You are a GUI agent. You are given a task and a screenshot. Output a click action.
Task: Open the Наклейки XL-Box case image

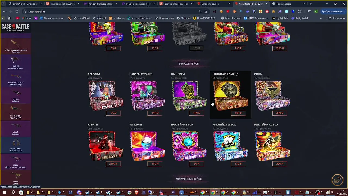click(272, 146)
